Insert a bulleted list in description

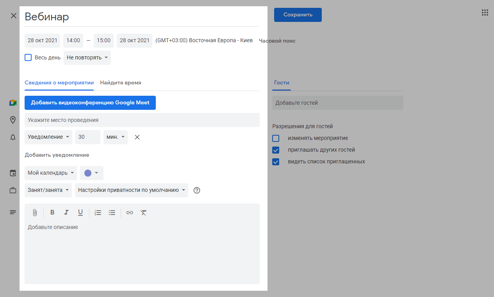click(x=112, y=213)
